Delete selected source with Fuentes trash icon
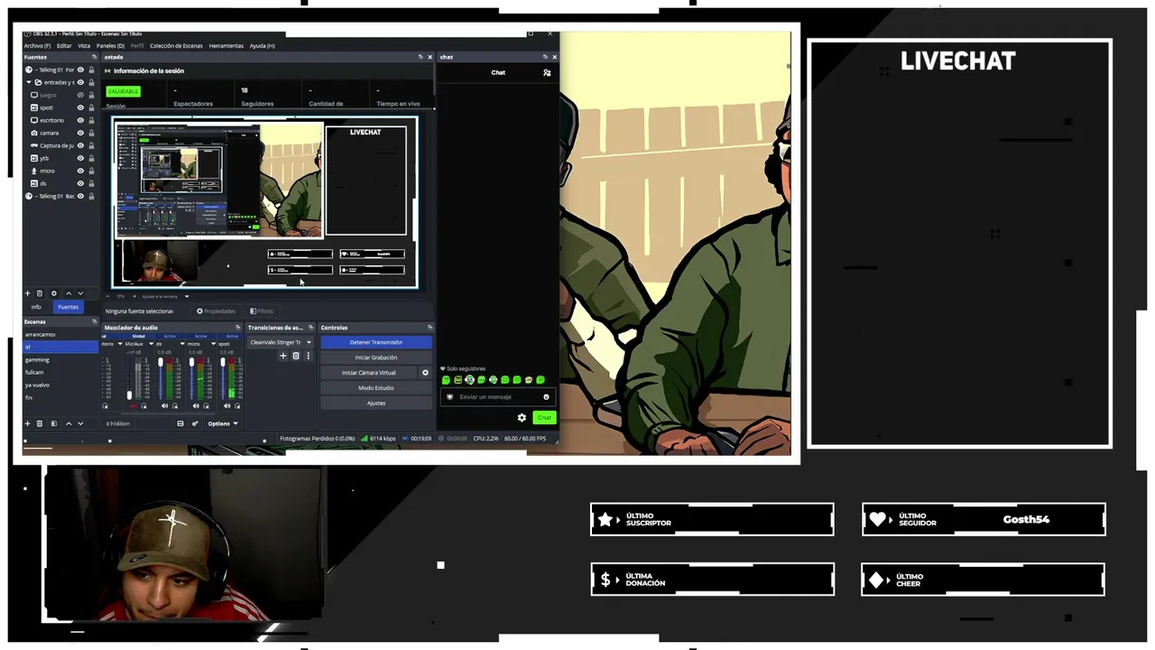The image size is (1155, 650). point(39,293)
